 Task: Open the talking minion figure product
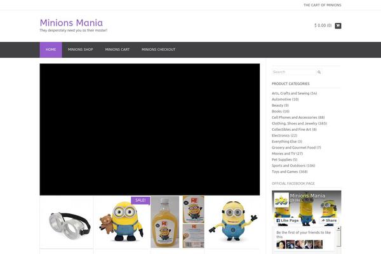233,223
